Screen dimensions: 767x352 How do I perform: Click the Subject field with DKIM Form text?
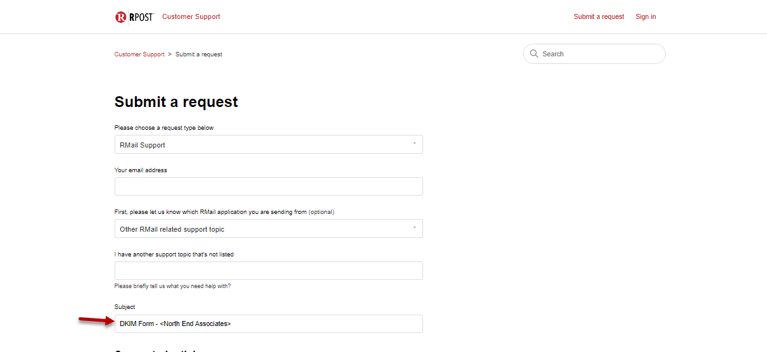[x=268, y=324]
